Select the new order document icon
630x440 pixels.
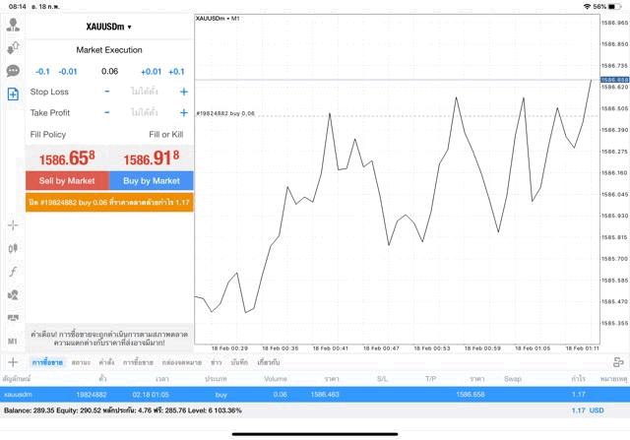[13, 94]
